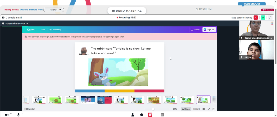Viewport: 277px width, 117px height.
Task: Click switch to alternate room link
Action: coord(31,10)
